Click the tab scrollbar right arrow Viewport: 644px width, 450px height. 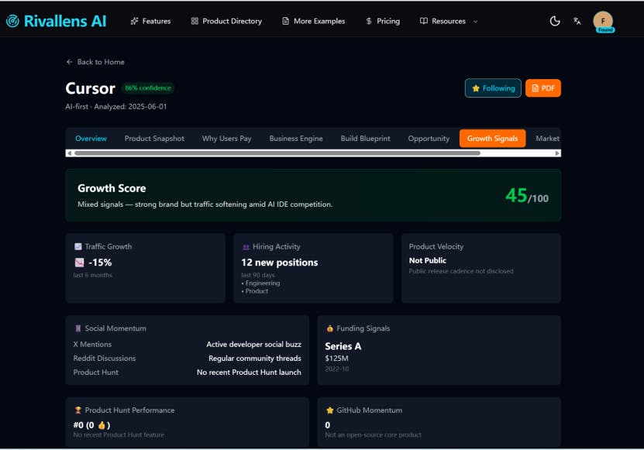pos(557,153)
